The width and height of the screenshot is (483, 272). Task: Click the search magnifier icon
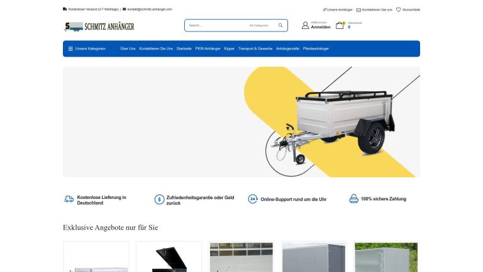coord(280,25)
